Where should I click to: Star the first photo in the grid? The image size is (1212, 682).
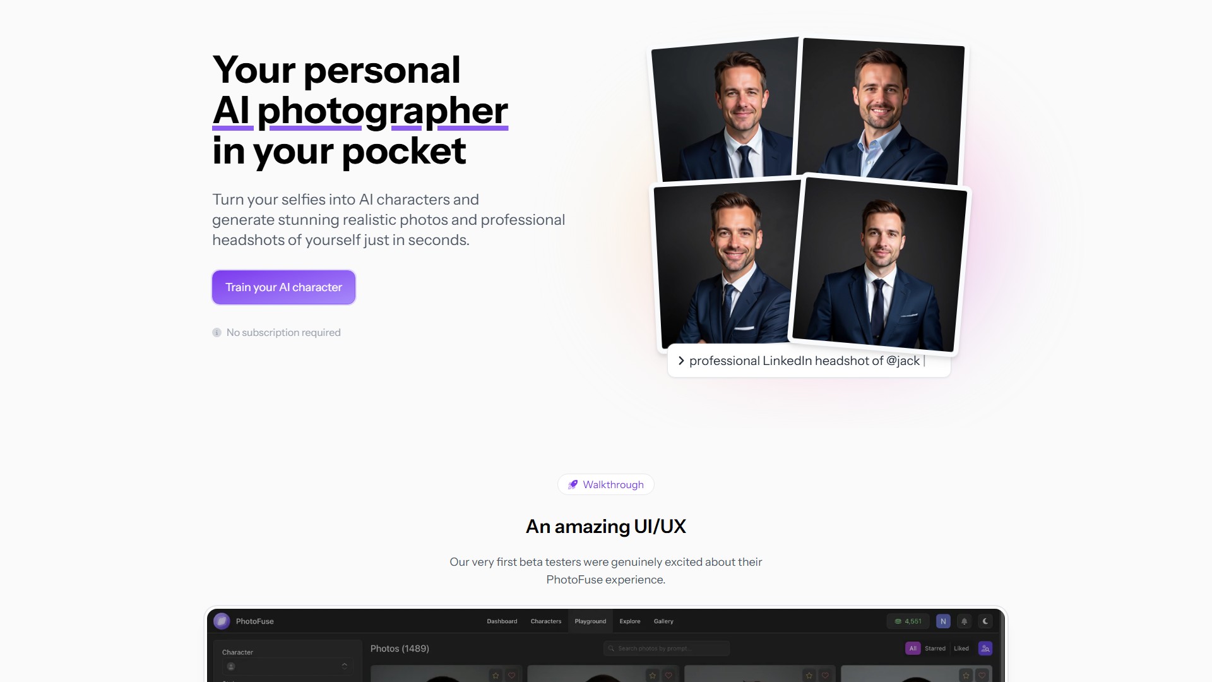pyautogui.click(x=496, y=675)
